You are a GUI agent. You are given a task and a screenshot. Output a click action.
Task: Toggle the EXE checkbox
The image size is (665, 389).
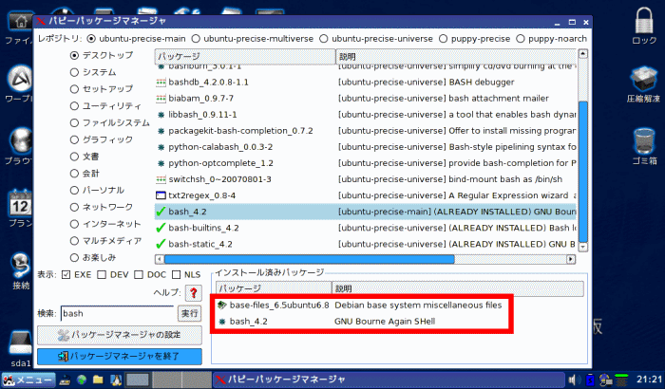point(66,274)
